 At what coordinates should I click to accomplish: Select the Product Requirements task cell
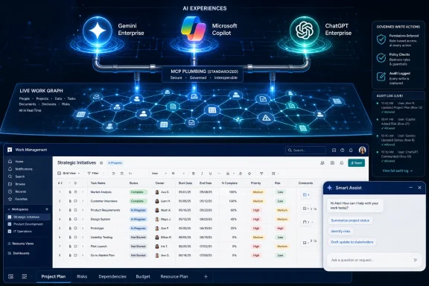pyautogui.click(x=105, y=210)
